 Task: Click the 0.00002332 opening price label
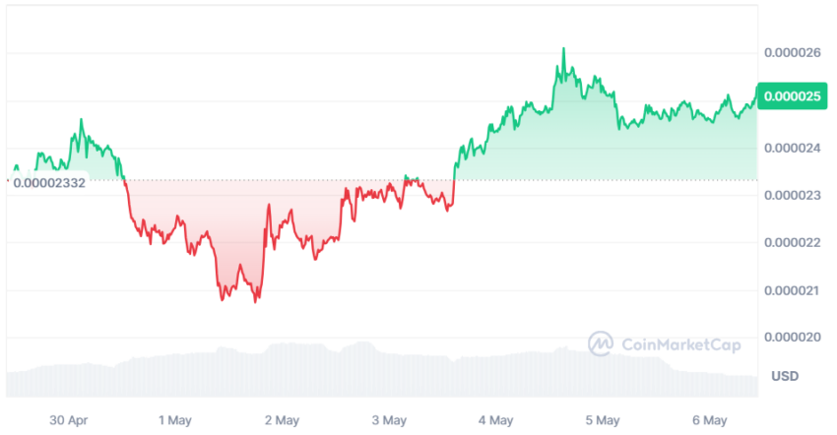[49, 183]
